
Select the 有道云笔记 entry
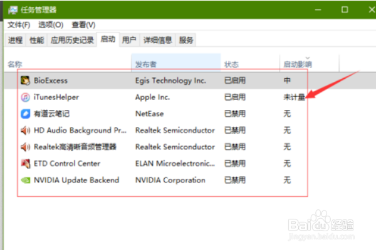tap(51, 114)
